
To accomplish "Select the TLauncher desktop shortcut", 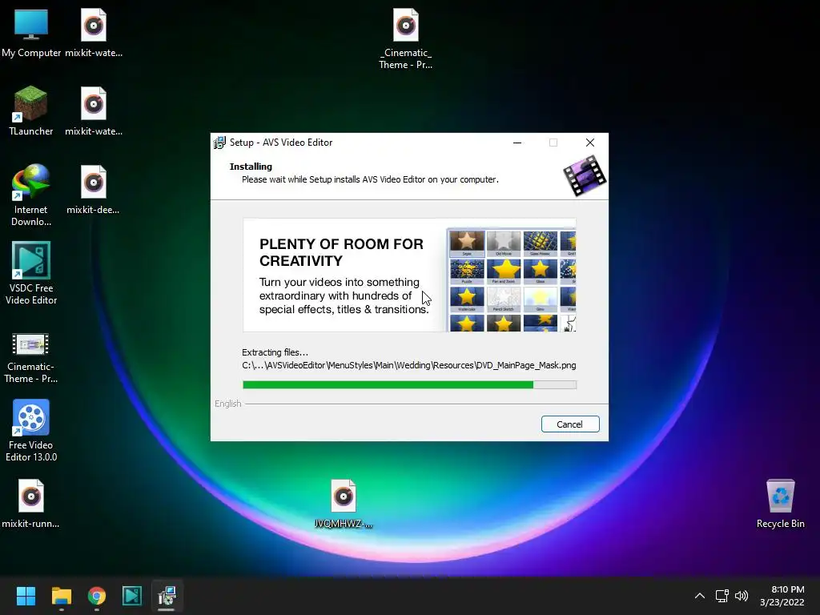I will [x=31, y=111].
